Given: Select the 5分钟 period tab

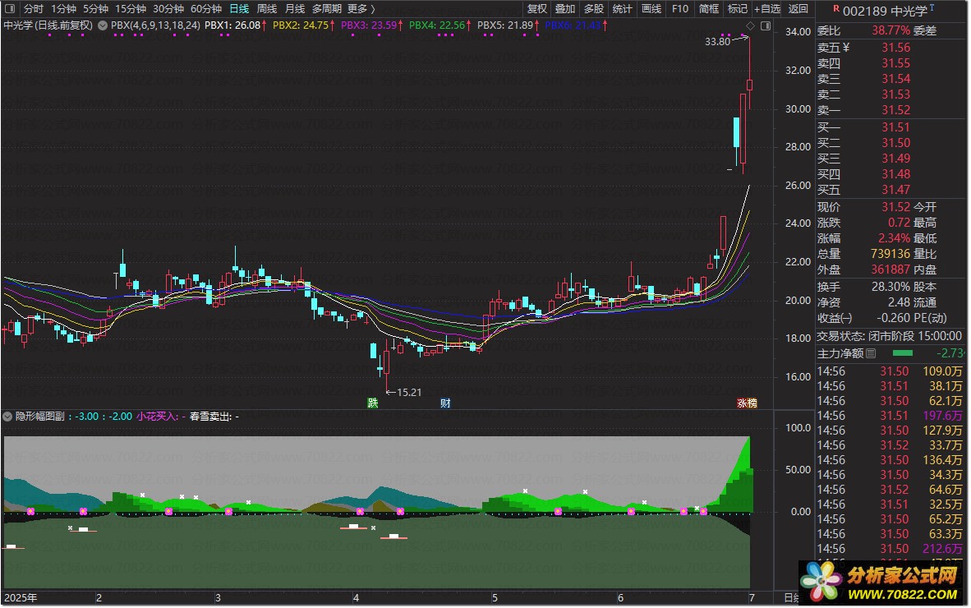Looking at the screenshot, I should tap(95, 9).
